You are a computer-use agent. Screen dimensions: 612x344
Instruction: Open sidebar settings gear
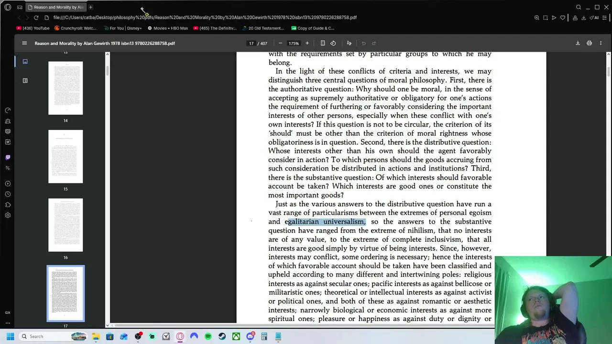point(8,215)
